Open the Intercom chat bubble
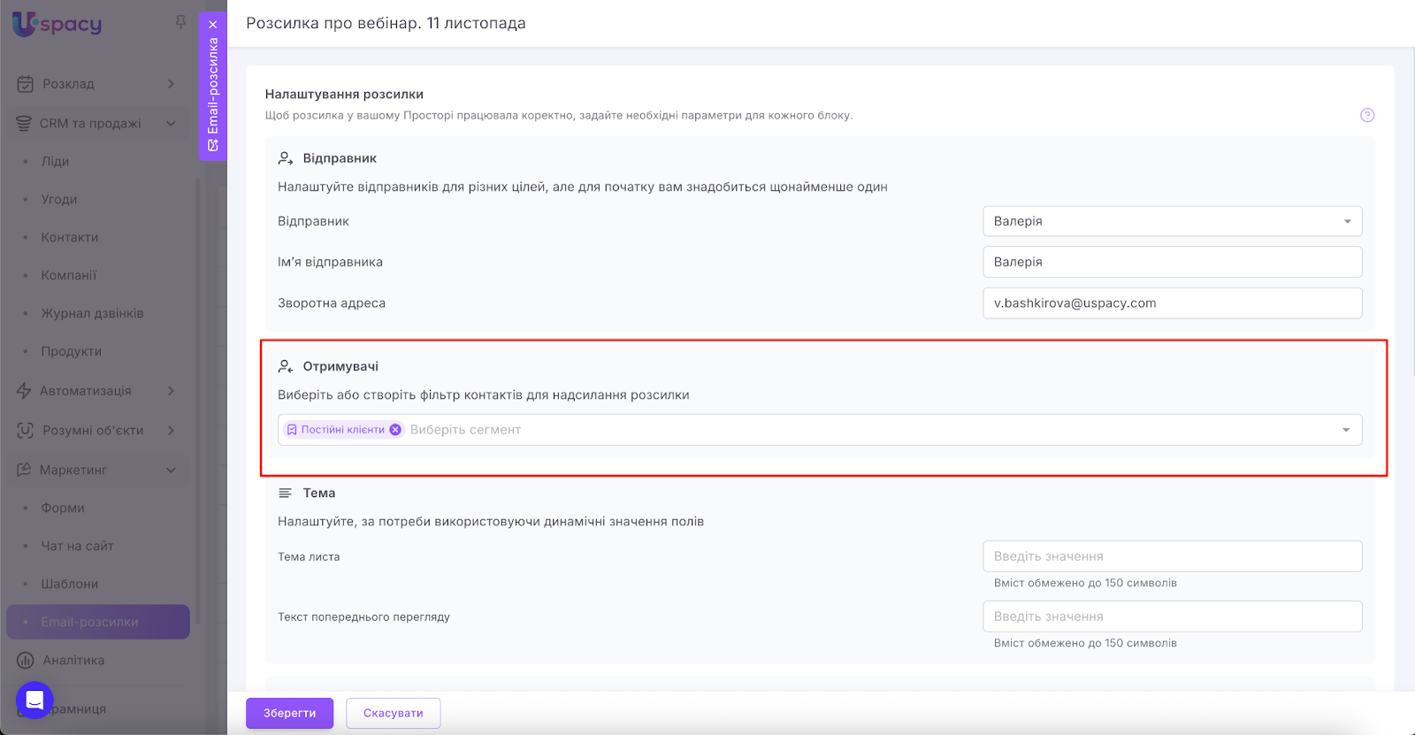Image resolution: width=1415 pixels, height=735 pixels. click(x=34, y=701)
